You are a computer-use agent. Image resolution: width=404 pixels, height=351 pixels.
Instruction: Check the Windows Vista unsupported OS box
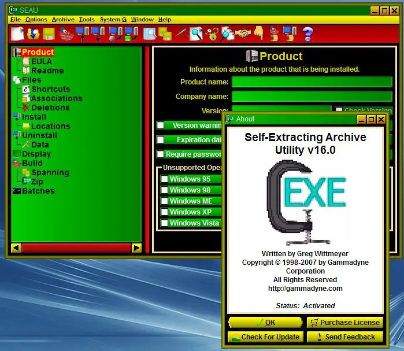(x=164, y=223)
